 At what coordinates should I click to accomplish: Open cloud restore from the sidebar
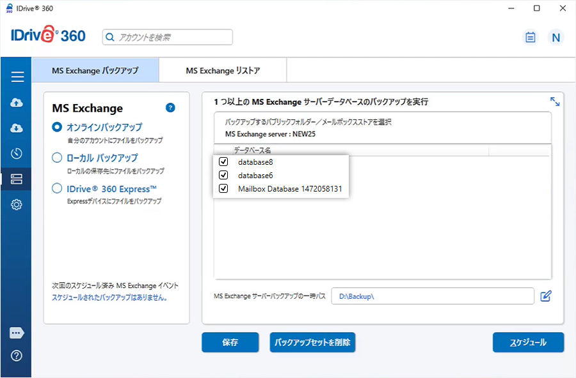tap(17, 128)
